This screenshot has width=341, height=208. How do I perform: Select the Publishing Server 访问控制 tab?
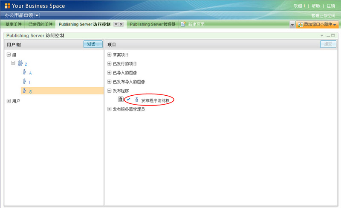click(x=84, y=24)
